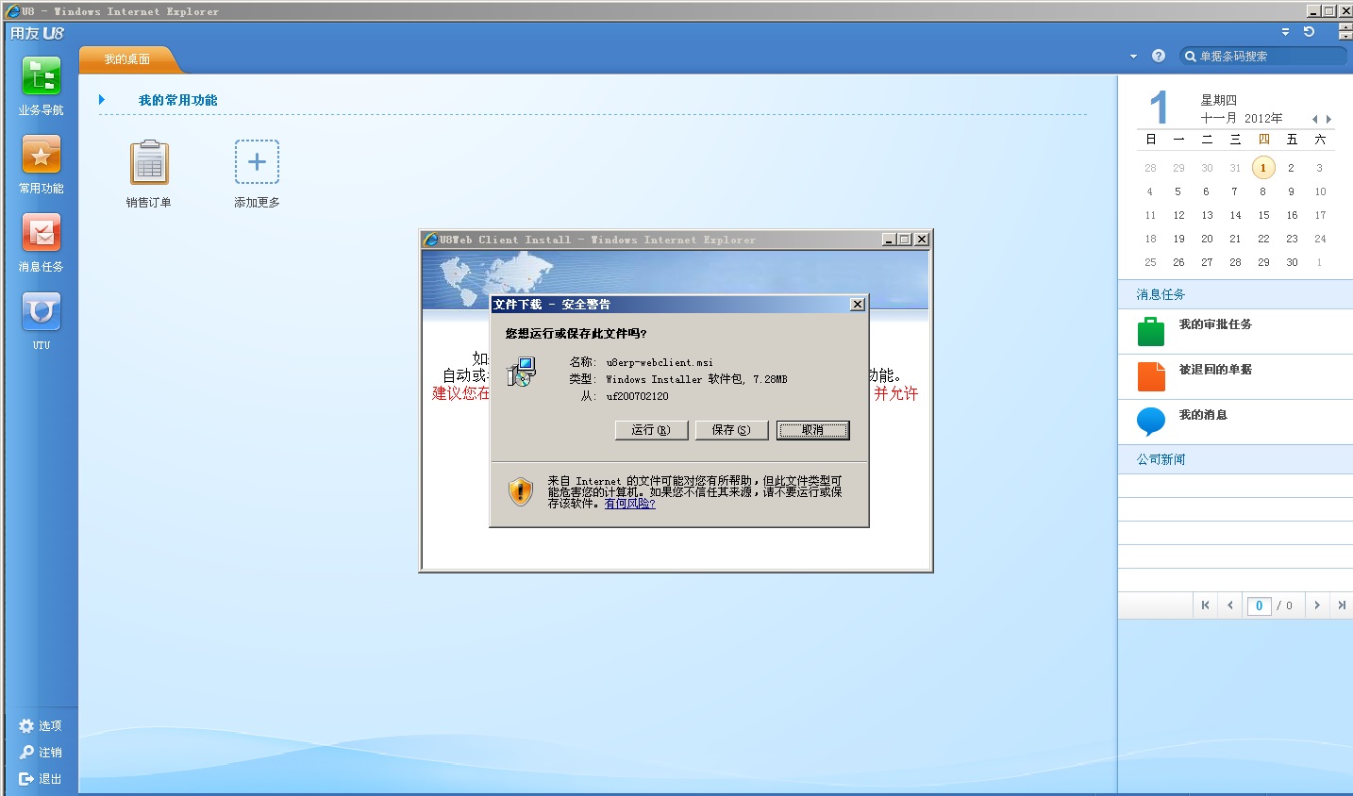This screenshot has height=796, width=1353.
Task: Click the 我的消息 label
Action: pos(1203,415)
